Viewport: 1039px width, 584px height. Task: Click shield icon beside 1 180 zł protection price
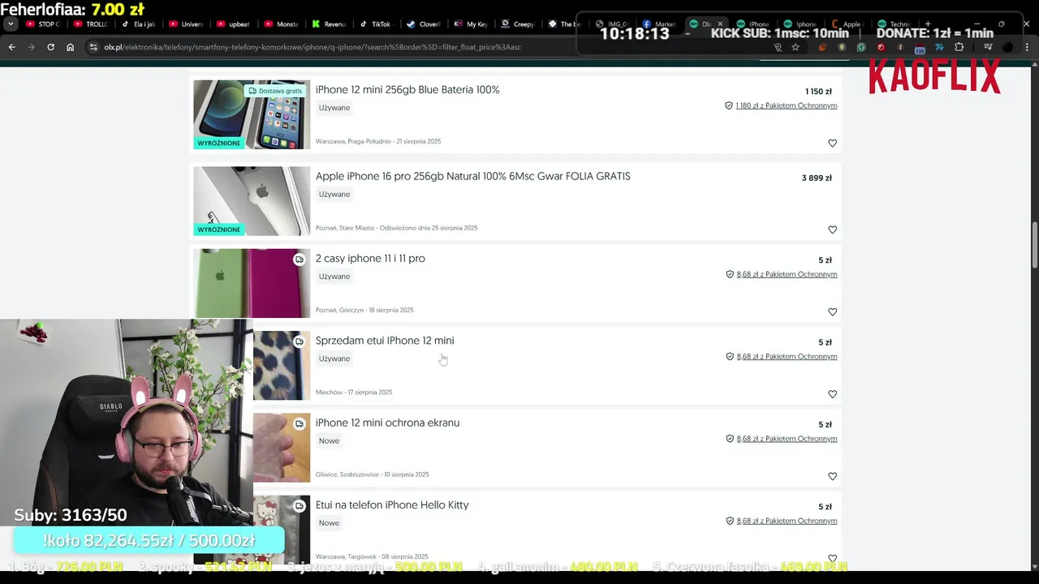pos(729,105)
